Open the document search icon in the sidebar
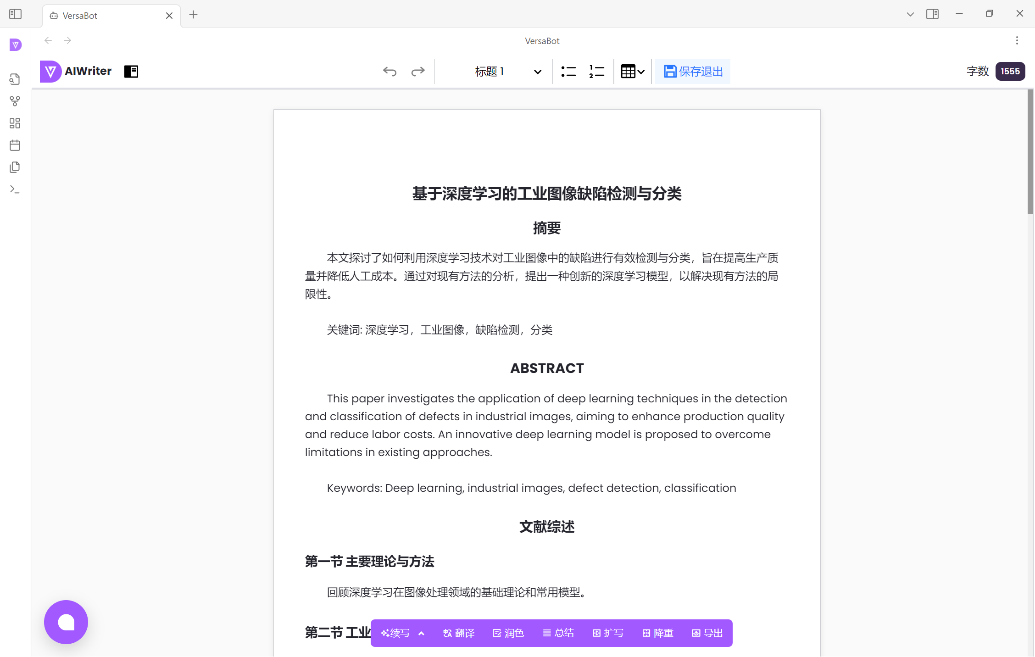 [x=14, y=79]
